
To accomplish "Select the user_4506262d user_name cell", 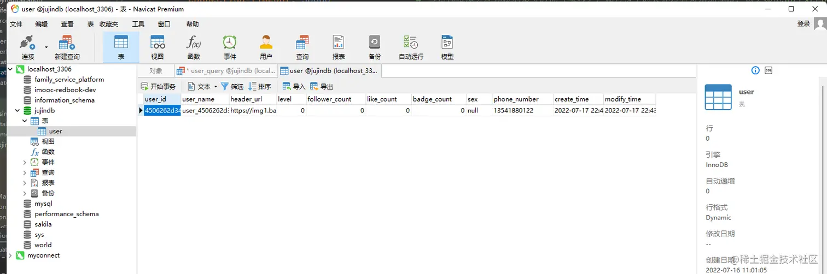I will click(205, 111).
